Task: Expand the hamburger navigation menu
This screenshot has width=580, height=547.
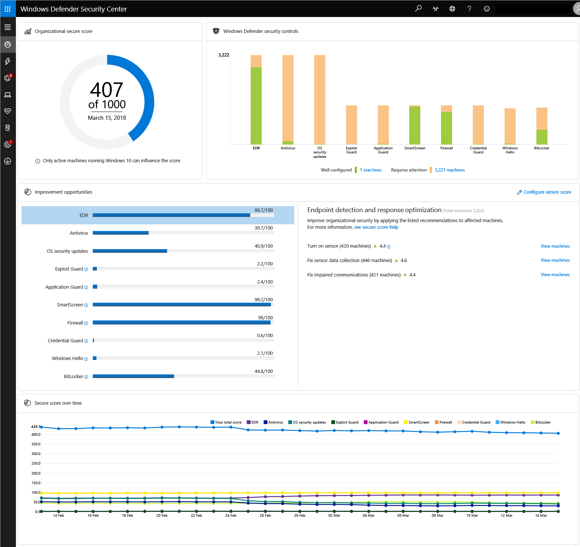Action: pos(8,27)
